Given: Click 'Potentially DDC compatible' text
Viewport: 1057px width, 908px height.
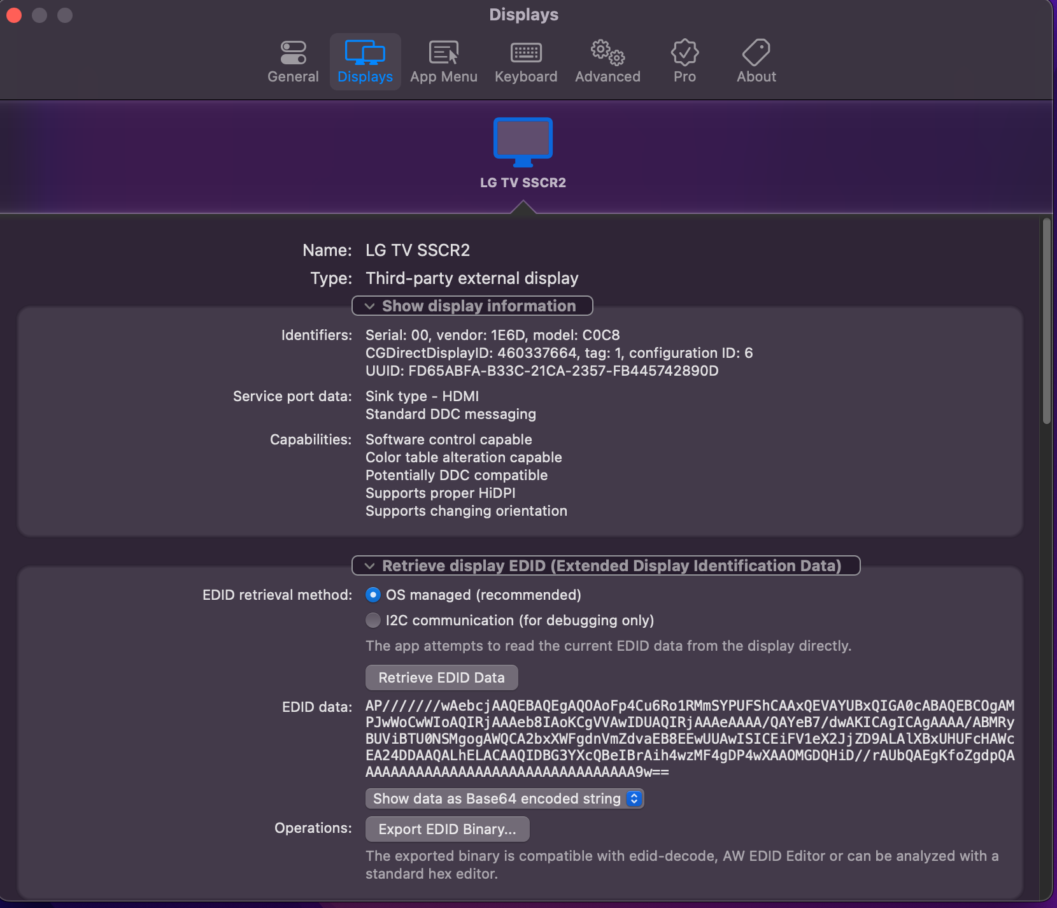Looking at the screenshot, I should point(457,475).
